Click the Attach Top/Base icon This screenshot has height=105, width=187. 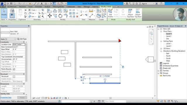pyautogui.click(x=130, y=13)
